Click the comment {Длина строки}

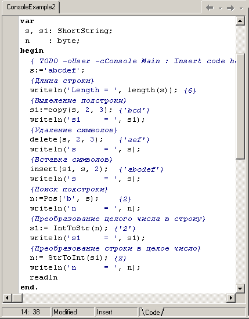click(62, 81)
